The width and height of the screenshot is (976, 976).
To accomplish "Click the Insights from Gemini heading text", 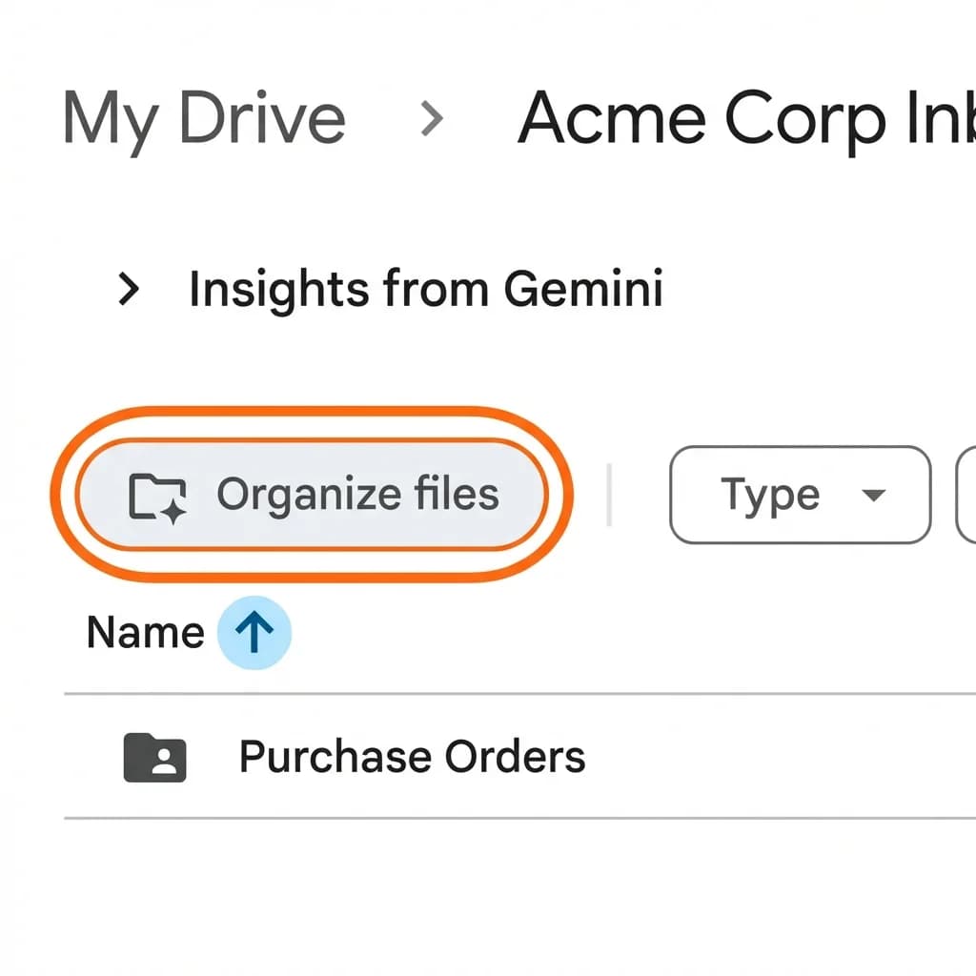I will pos(426,290).
